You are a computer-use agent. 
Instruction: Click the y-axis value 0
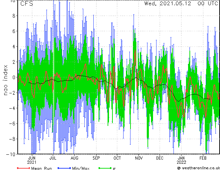(x=14, y=77)
